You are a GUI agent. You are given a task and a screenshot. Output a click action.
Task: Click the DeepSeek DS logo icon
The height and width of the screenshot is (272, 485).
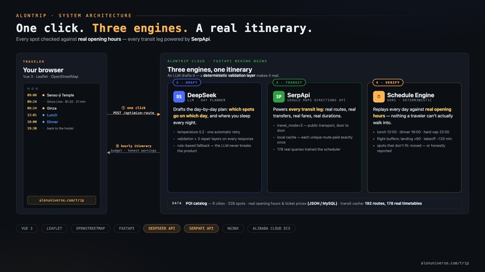pyautogui.click(x=179, y=97)
